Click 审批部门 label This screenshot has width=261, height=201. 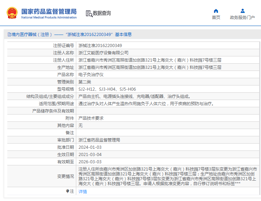[66, 140]
